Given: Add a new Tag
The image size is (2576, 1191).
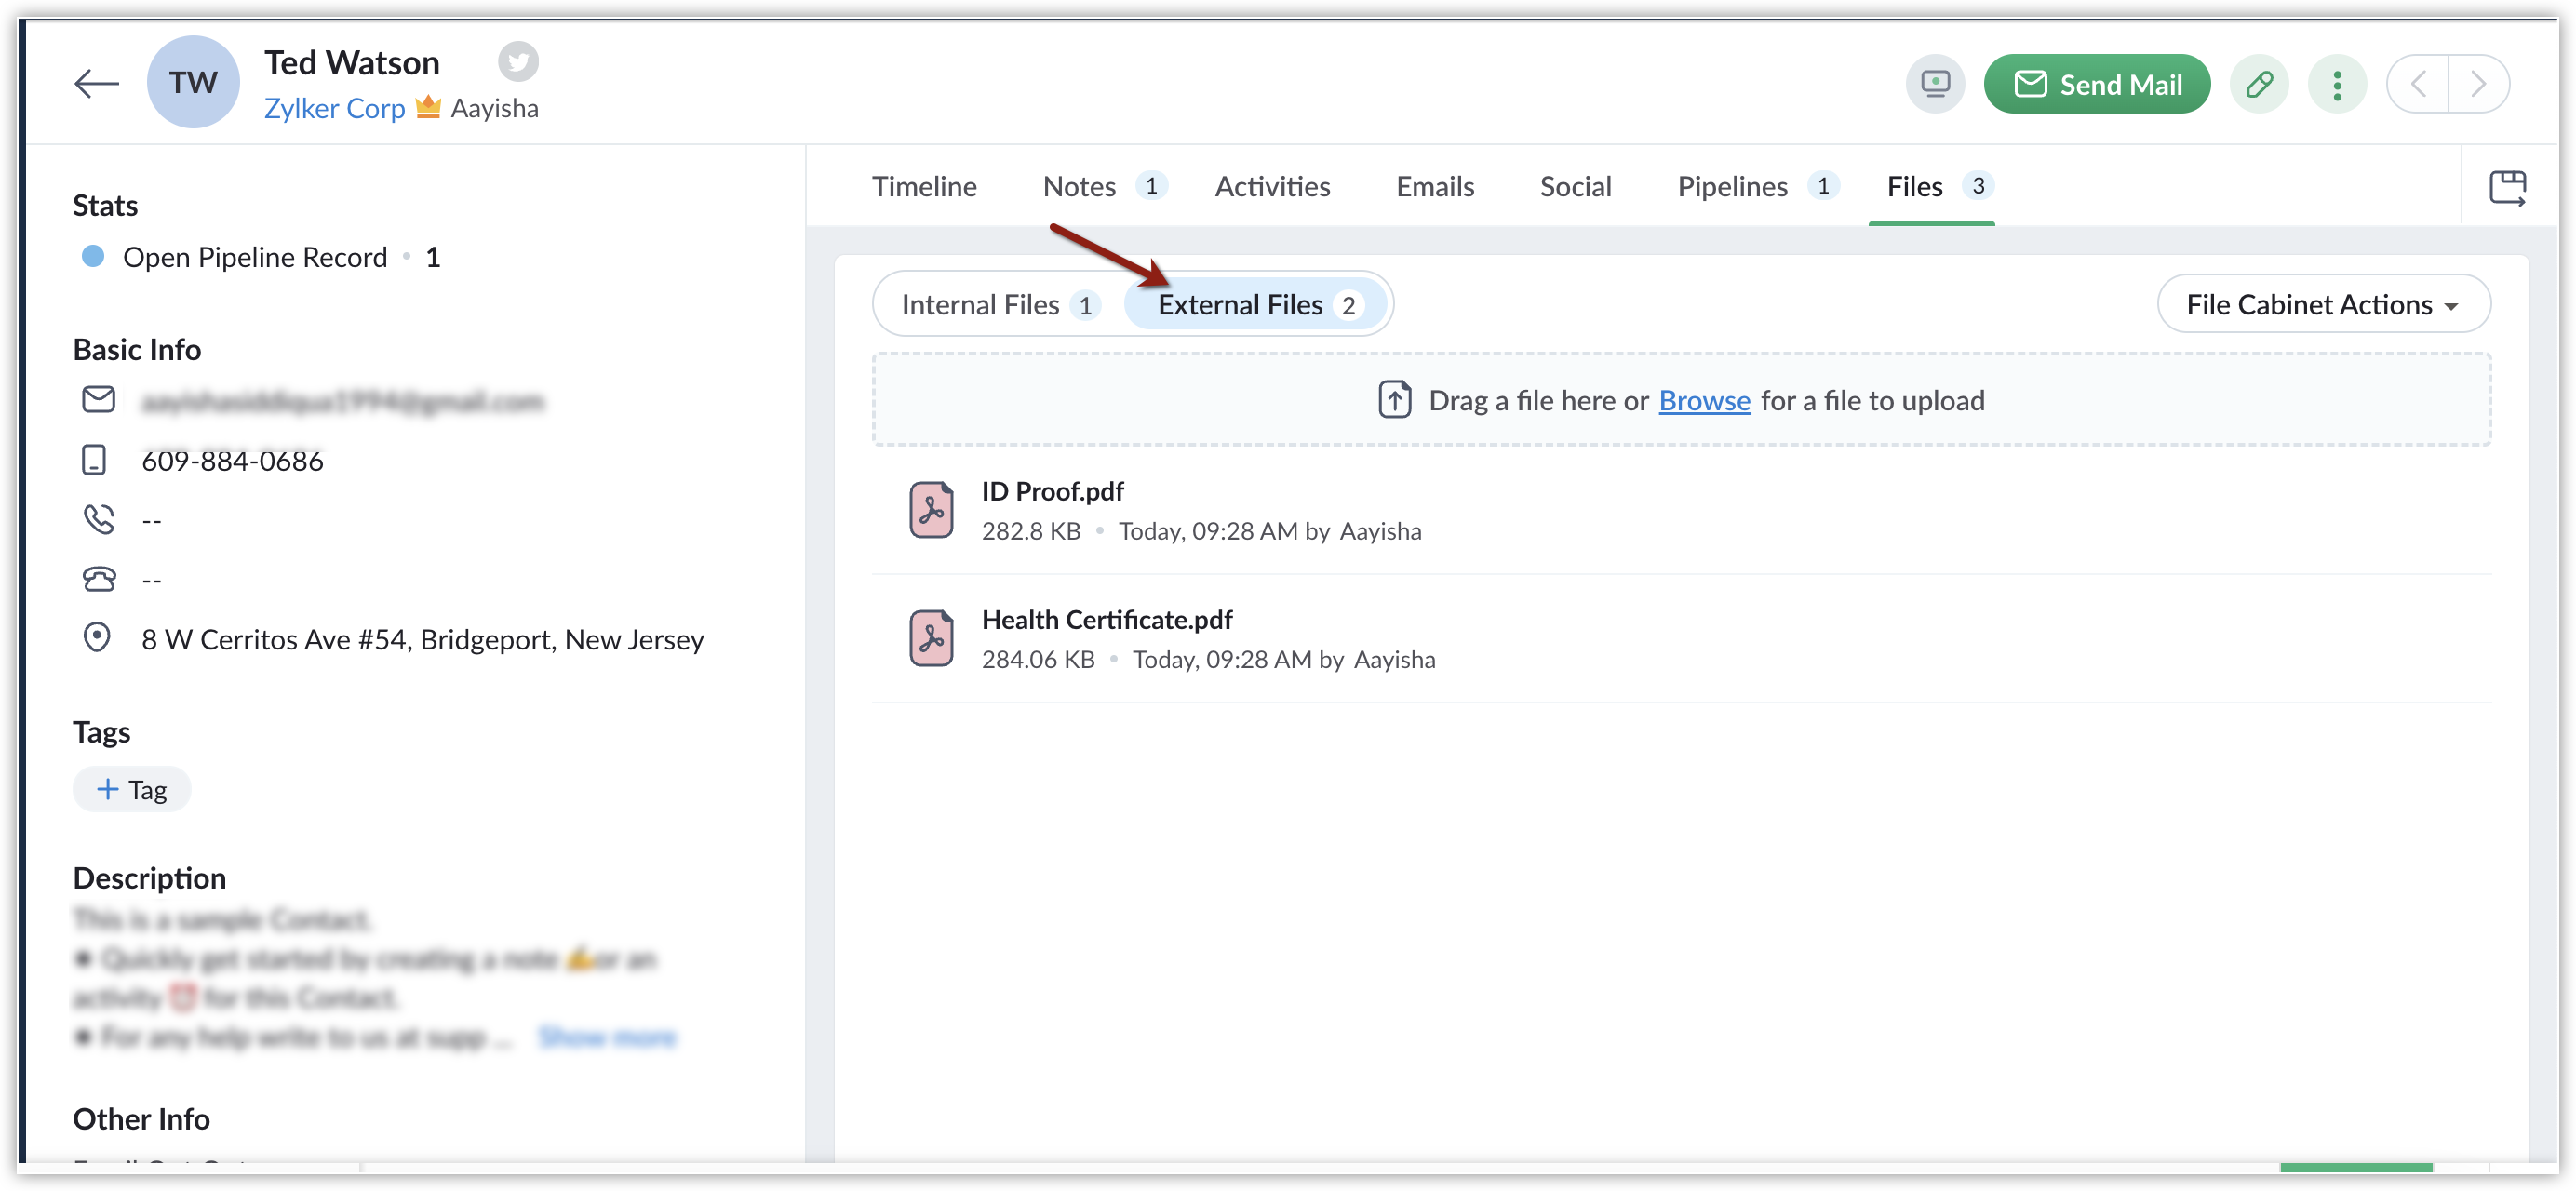Looking at the screenshot, I should pos(131,789).
